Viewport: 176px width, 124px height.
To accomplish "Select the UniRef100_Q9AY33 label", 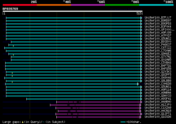I will pos(158,96).
